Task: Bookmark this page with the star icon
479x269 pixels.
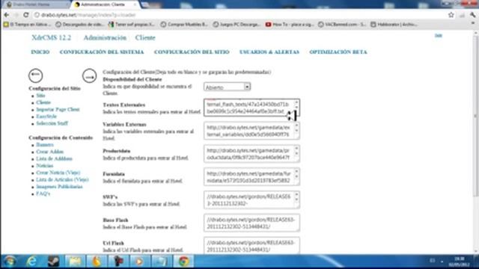Action: pyautogui.click(x=451, y=15)
